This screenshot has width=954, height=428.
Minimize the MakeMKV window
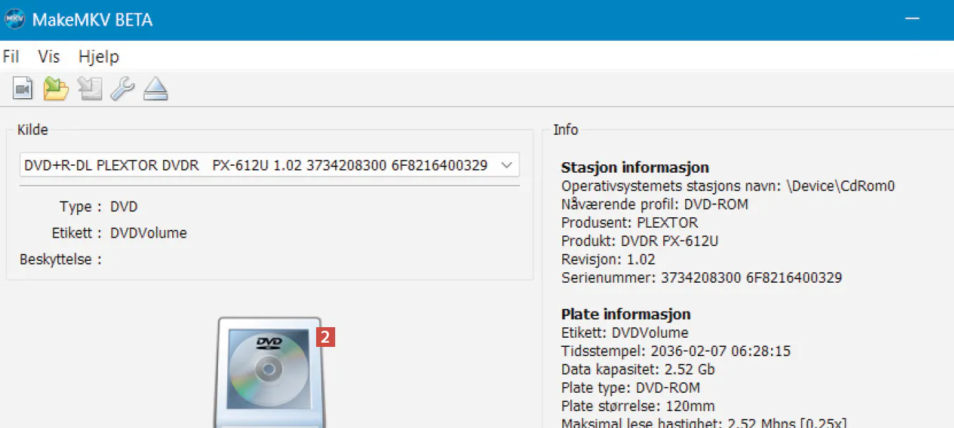point(912,20)
